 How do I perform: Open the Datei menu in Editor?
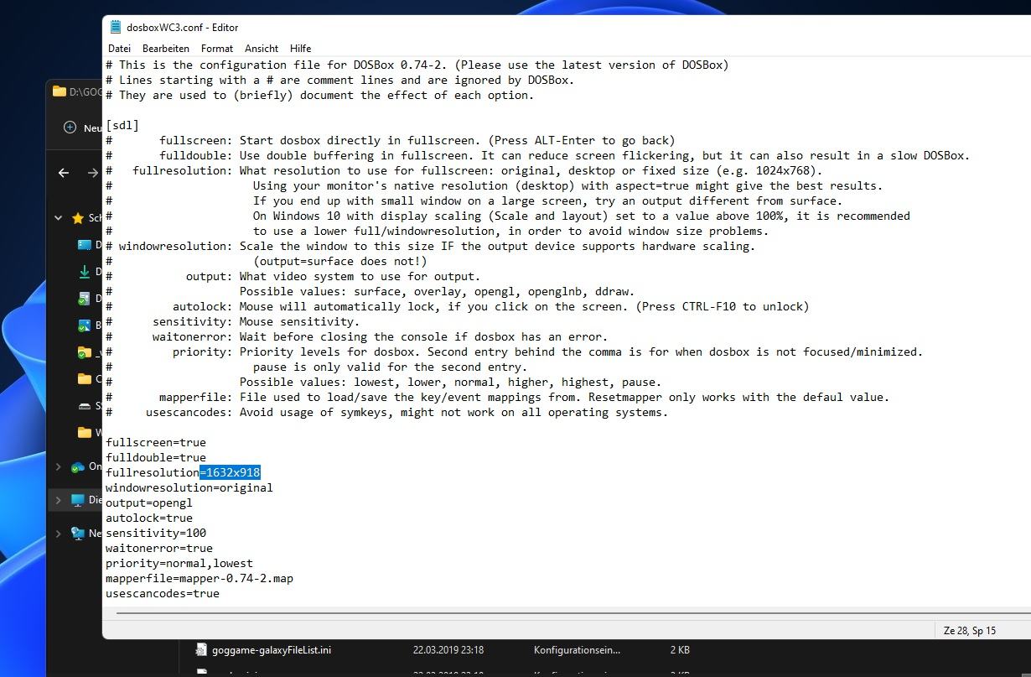pyautogui.click(x=120, y=49)
